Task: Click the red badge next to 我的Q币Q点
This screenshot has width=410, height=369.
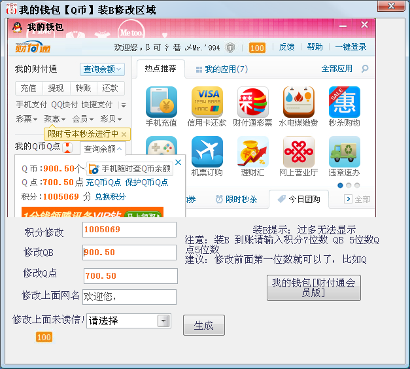Action: pos(67,147)
